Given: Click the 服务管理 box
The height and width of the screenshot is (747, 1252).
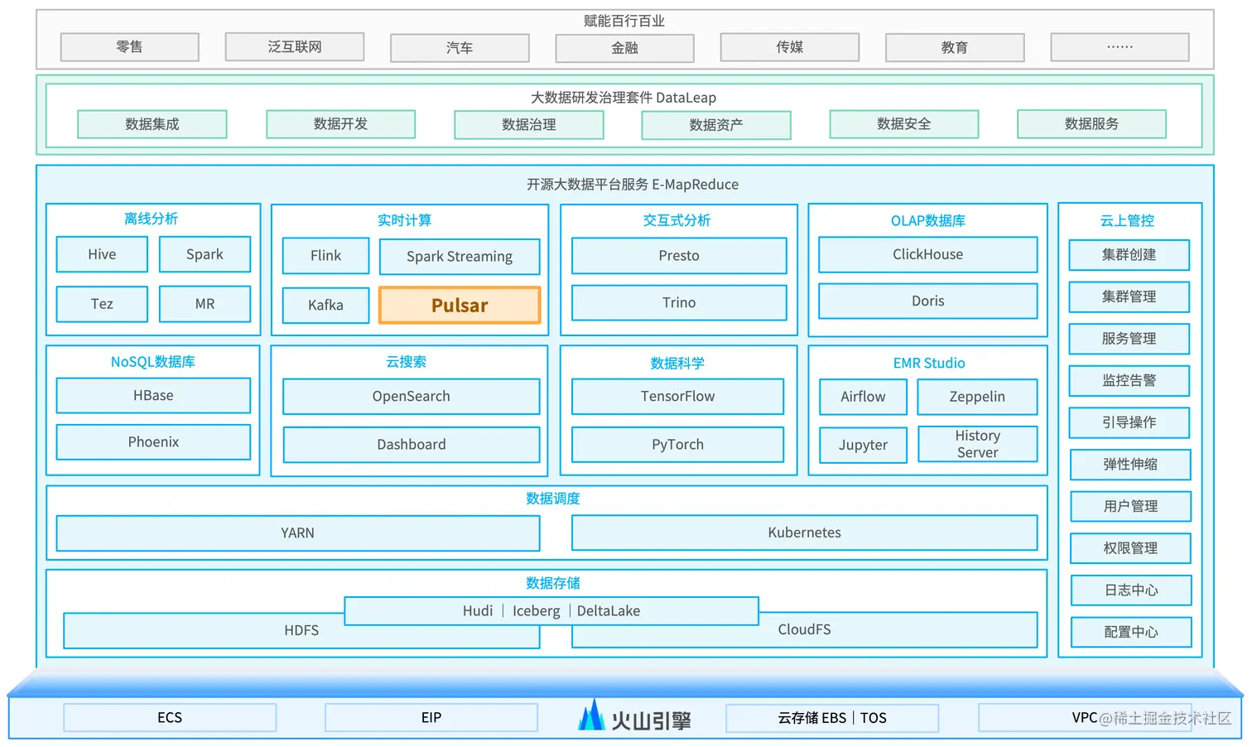Looking at the screenshot, I should pyautogui.click(x=1129, y=339).
